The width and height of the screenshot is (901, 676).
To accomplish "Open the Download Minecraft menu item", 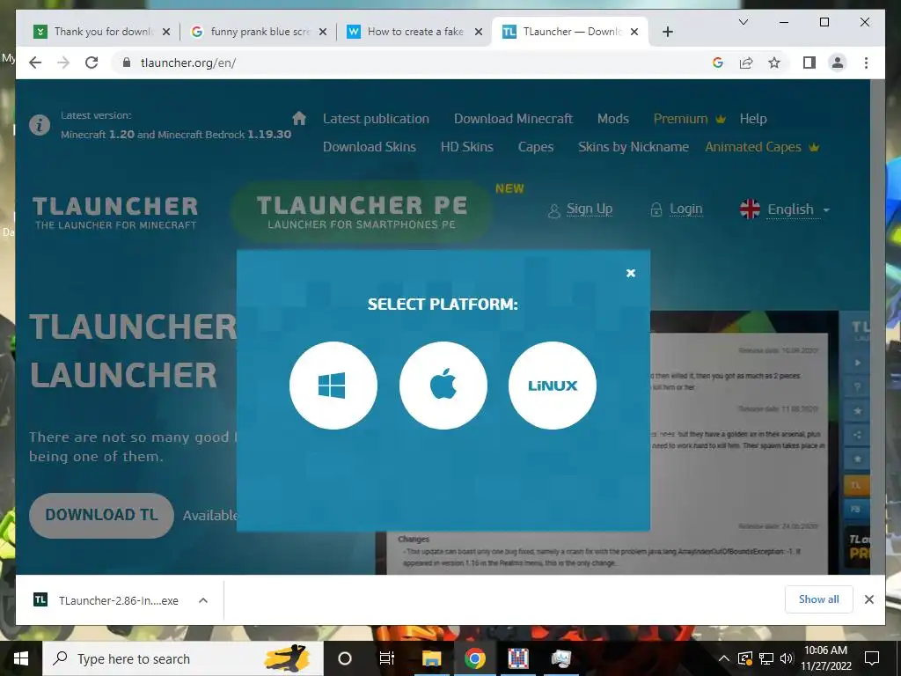I will [513, 119].
